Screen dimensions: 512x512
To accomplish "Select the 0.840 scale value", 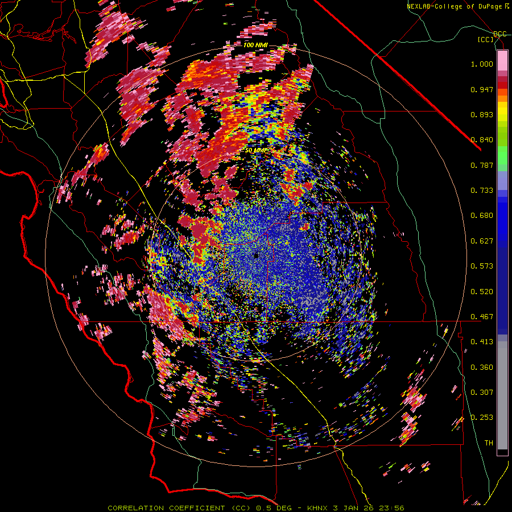I will (482, 140).
